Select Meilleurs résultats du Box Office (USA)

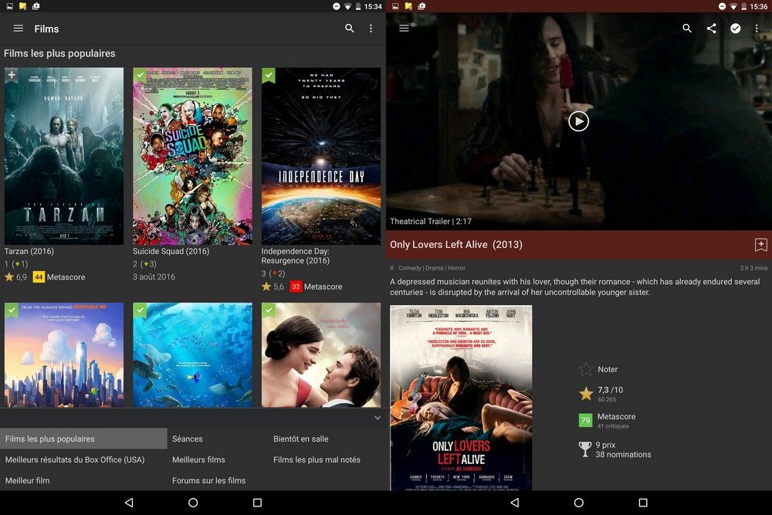click(75, 459)
